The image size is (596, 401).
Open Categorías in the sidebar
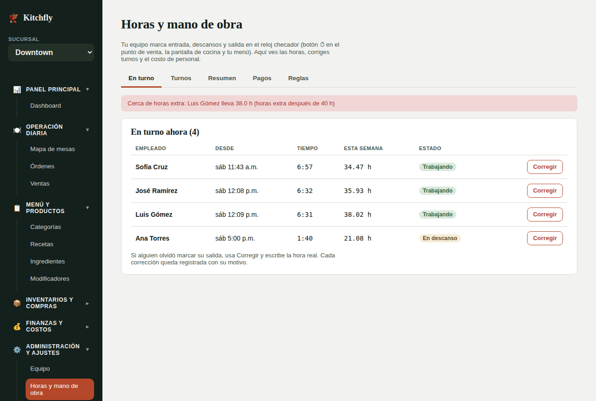click(x=60, y=227)
